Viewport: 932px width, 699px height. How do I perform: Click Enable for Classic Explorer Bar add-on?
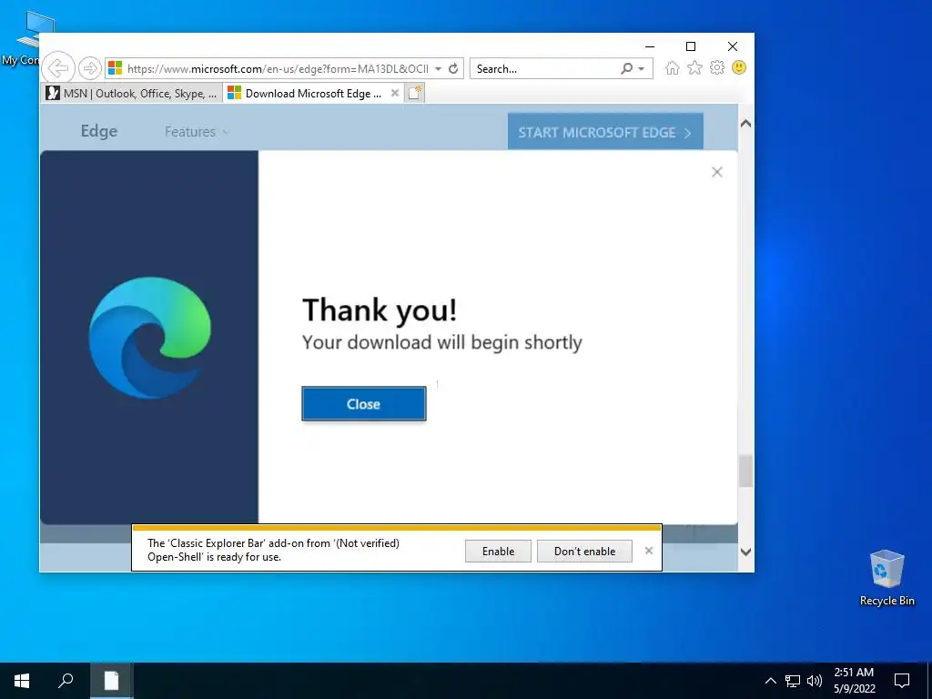point(498,551)
